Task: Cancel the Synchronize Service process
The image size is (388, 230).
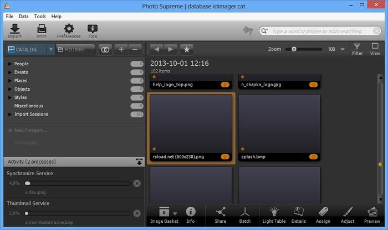Action: point(137,184)
